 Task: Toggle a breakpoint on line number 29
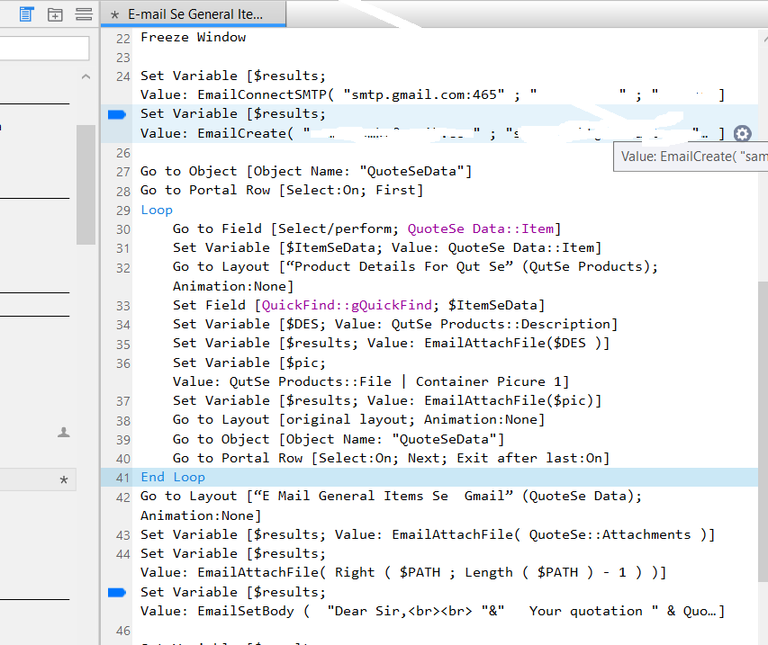pyautogui.click(x=122, y=210)
